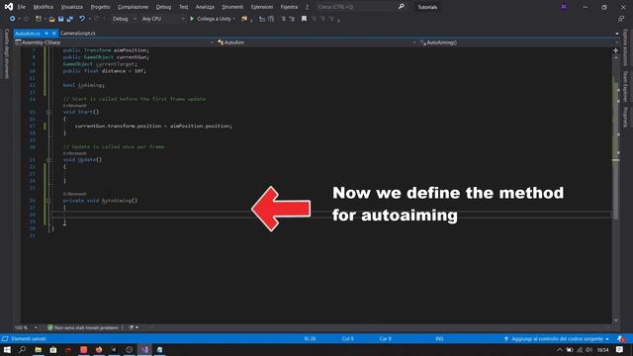The height and width of the screenshot is (356, 633).
Task: Open Windows taskbar search
Action: (x=22, y=349)
